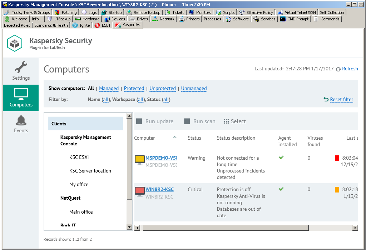Show only Unprotected computers
Image resolution: width=366 pixels, height=250 pixels.
162,89
